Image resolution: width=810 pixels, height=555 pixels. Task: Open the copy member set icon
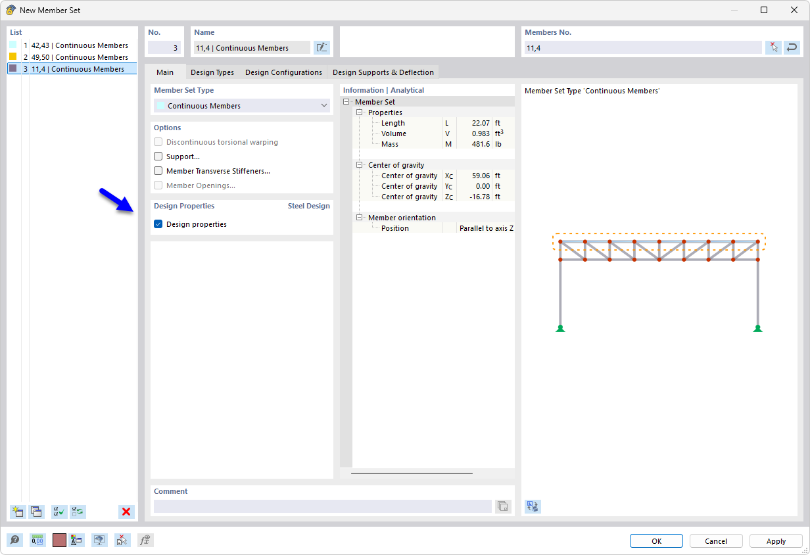click(x=37, y=512)
